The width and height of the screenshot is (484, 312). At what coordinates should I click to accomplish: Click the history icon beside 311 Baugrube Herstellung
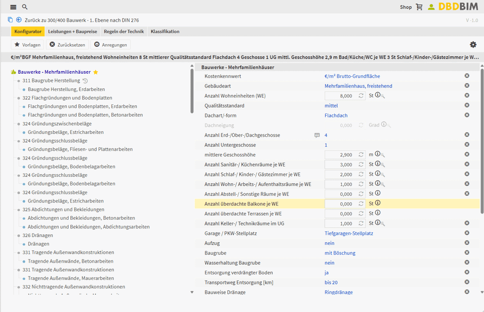[x=85, y=81]
